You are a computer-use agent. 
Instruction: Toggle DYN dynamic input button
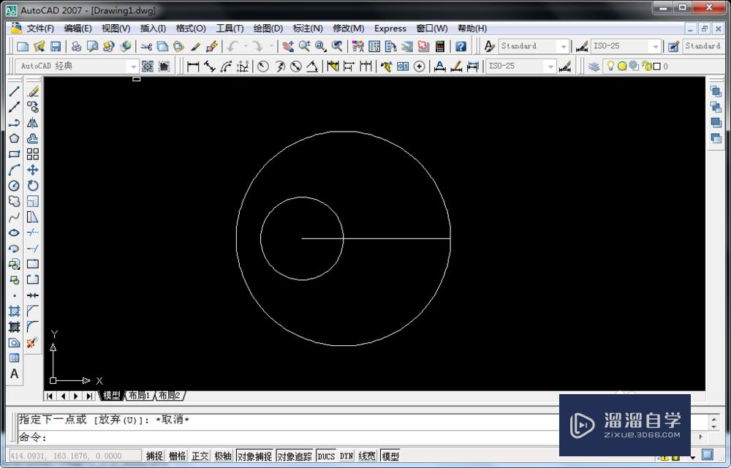346,456
